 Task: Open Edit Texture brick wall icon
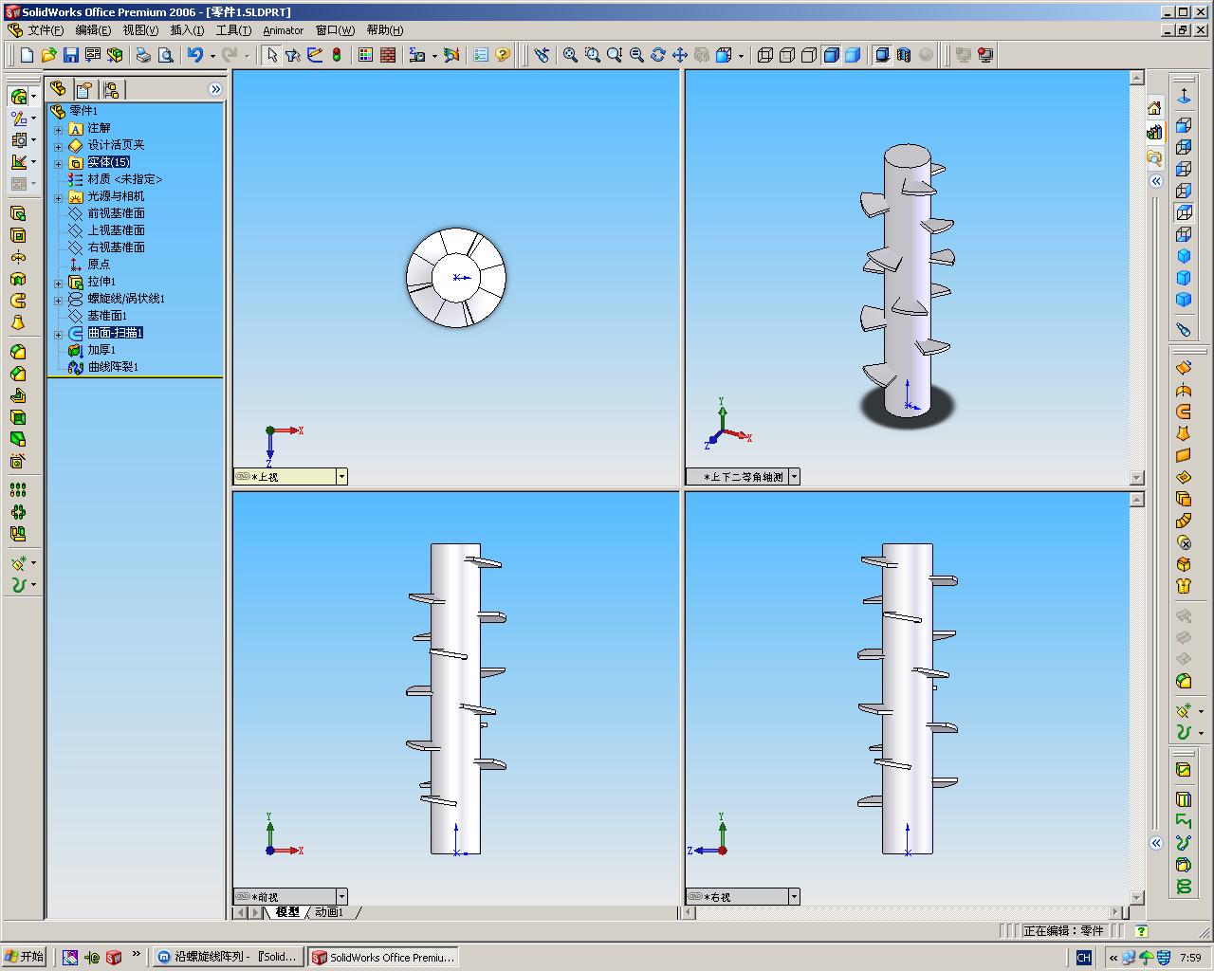point(387,55)
